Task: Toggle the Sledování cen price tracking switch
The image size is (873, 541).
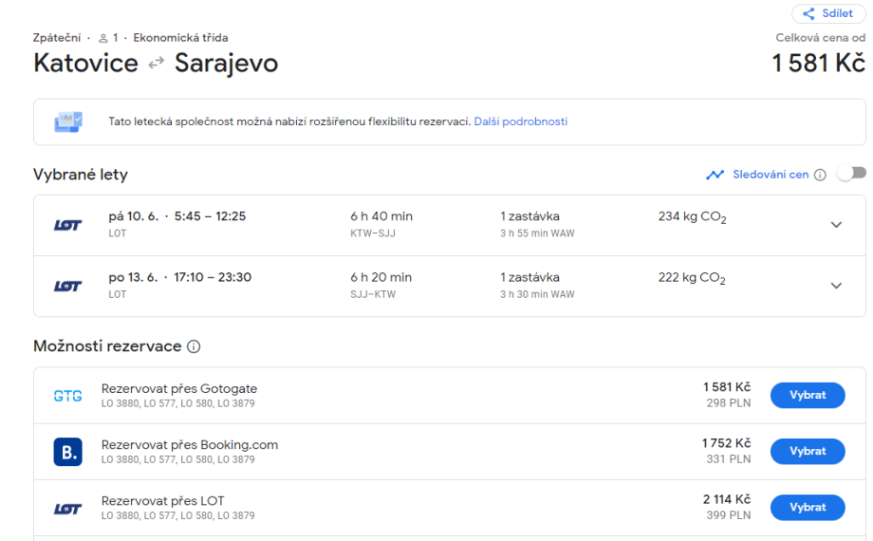Action: [x=851, y=173]
